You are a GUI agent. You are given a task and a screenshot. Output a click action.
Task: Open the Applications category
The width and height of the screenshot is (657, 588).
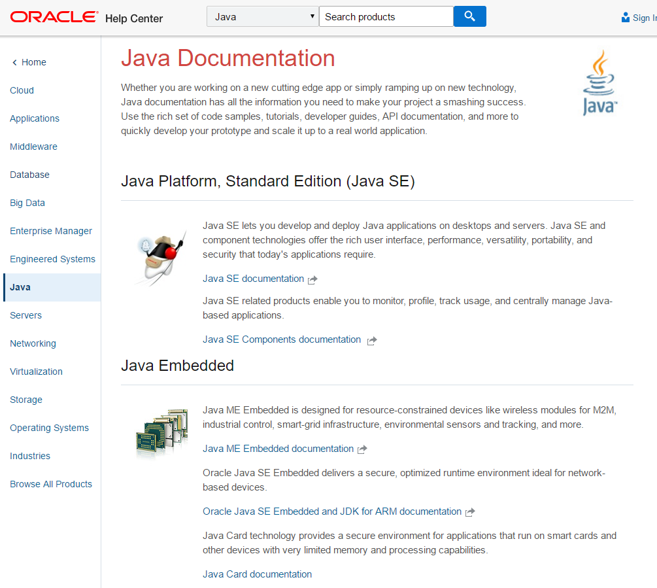(x=35, y=118)
